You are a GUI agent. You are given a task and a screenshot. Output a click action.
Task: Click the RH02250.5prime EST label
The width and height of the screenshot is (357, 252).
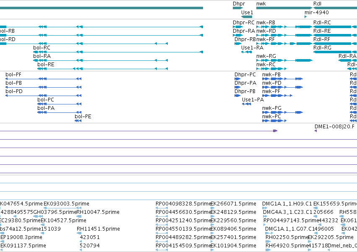[x=287, y=237]
